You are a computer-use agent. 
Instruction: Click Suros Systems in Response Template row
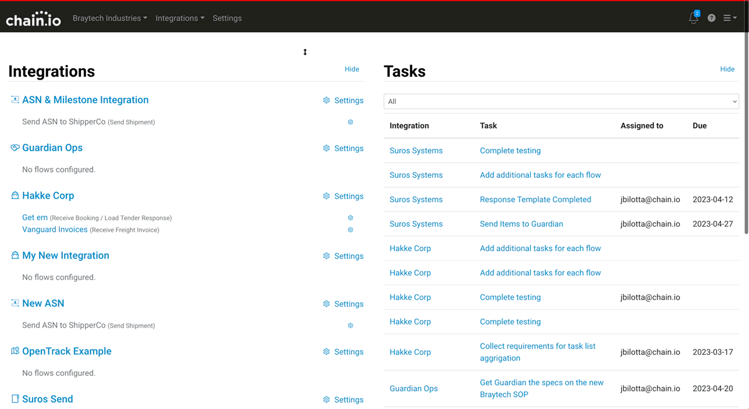416,199
